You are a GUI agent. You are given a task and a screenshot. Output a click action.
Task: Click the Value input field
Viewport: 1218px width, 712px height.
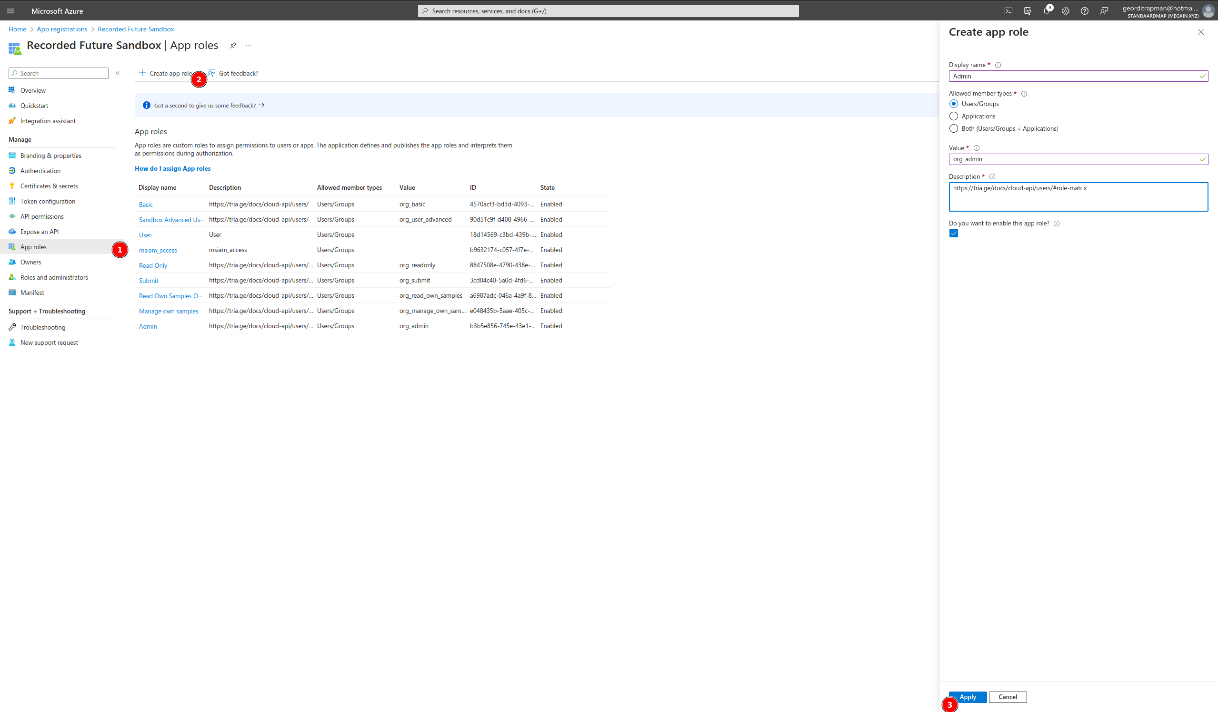tap(1073, 159)
